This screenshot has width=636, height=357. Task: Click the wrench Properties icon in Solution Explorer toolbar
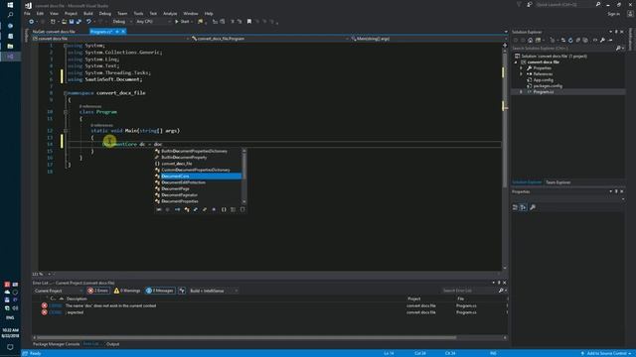point(603,40)
